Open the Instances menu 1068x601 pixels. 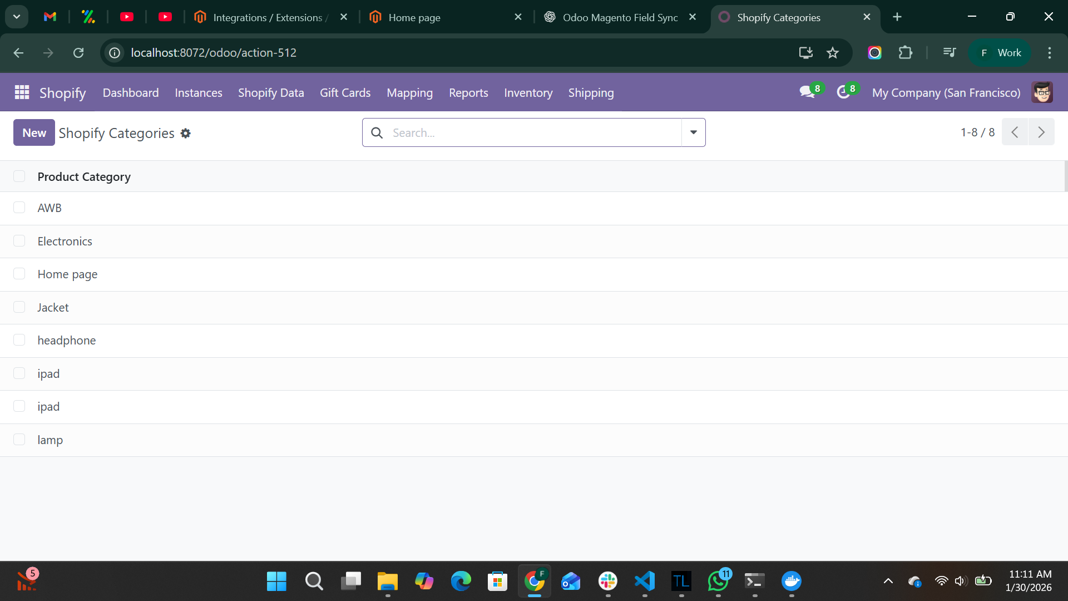(x=199, y=93)
